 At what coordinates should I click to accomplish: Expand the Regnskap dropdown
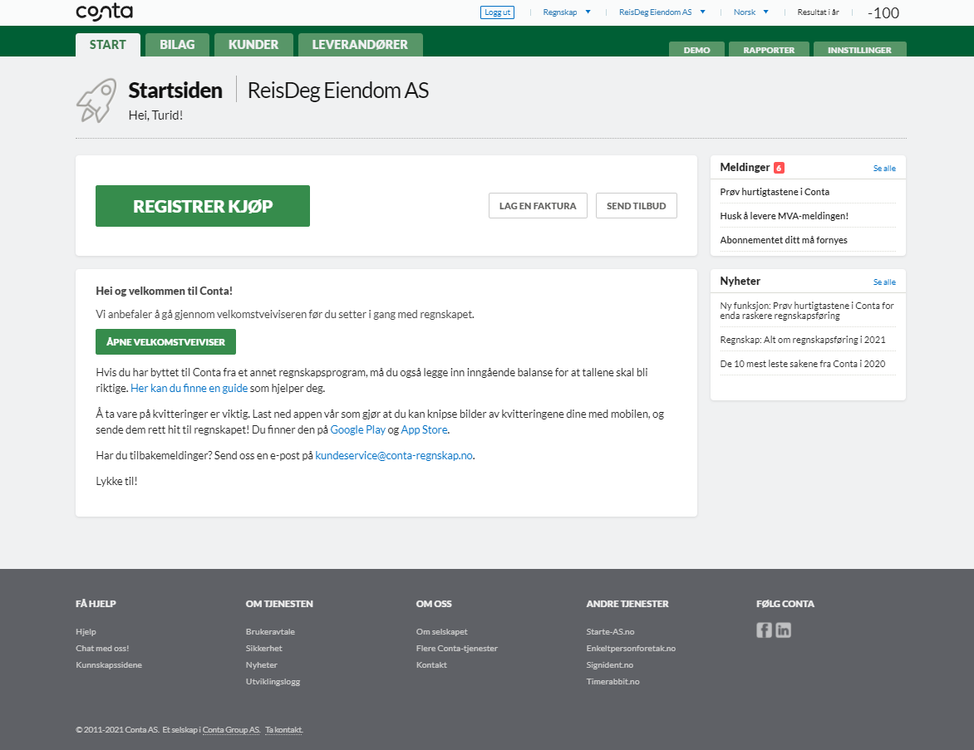pyautogui.click(x=567, y=12)
